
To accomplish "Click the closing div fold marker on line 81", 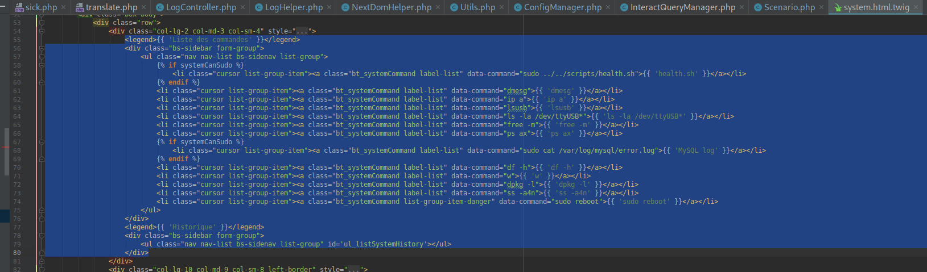I will tap(42, 261).
